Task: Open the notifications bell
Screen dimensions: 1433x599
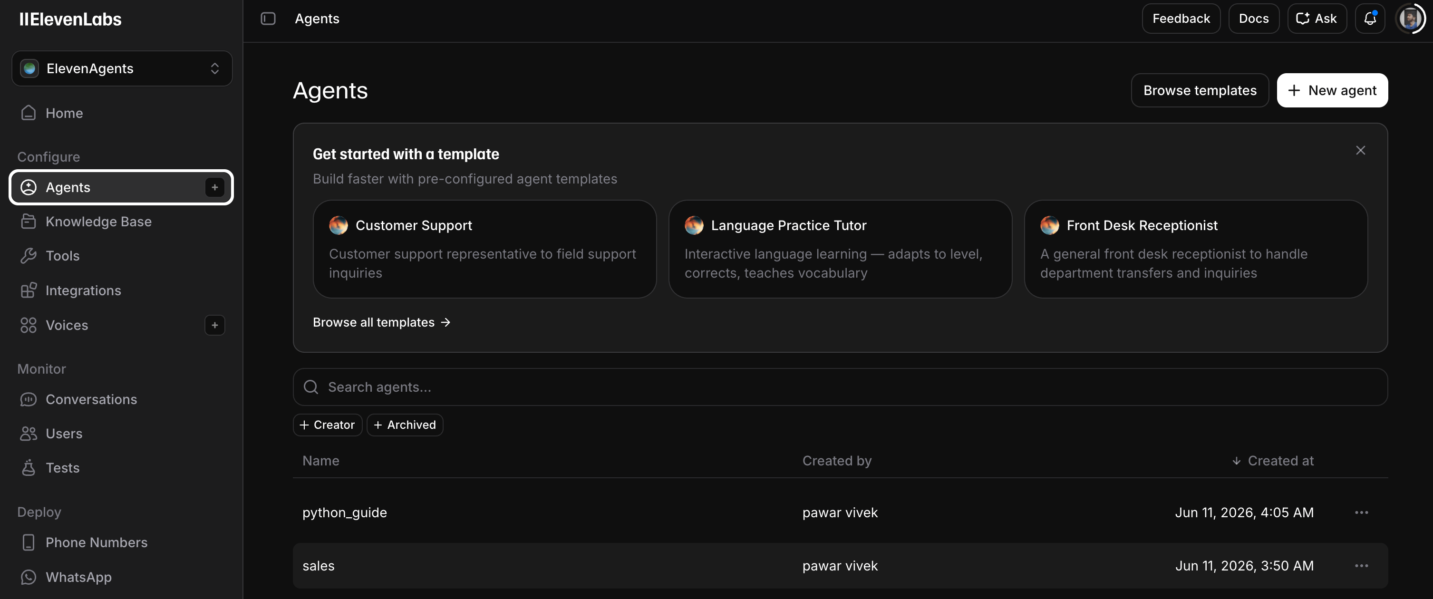Action: [1370, 19]
